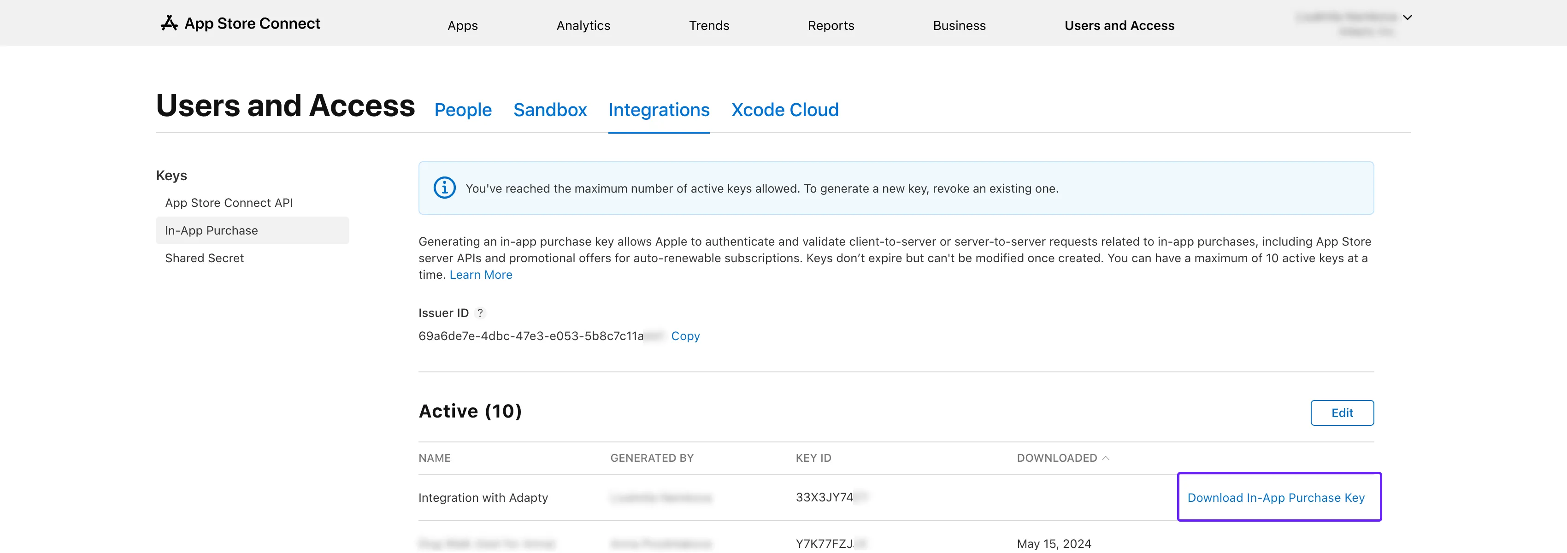Navigate to the Business section
This screenshot has height=553, width=1567.
coord(959,25)
